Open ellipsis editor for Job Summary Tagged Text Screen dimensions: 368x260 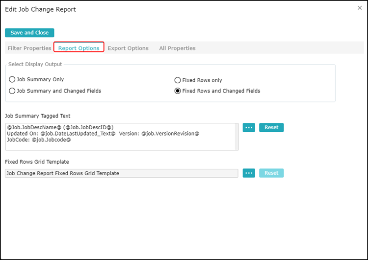[249, 127]
